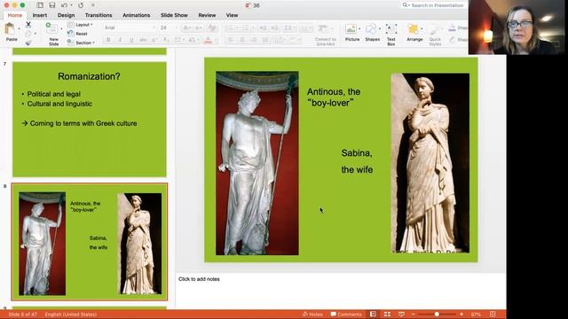Click the Reset slide button
This screenshot has height=319, width=568.
(x=78, y=34)
